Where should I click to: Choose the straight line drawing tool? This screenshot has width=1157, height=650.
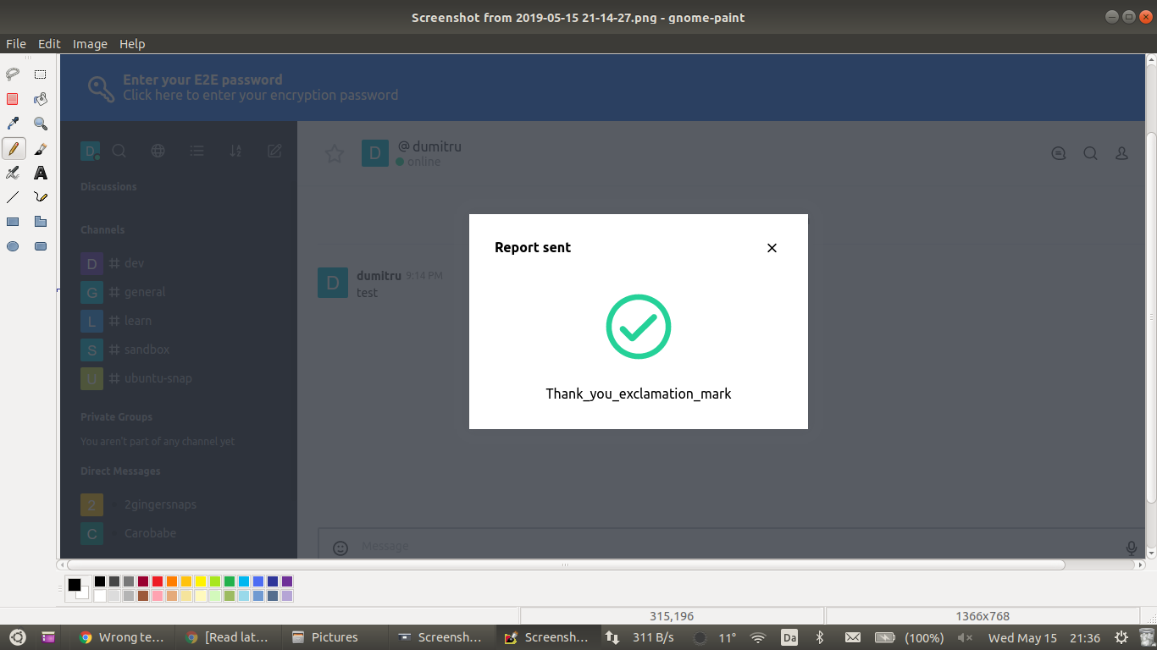point(13,197)
